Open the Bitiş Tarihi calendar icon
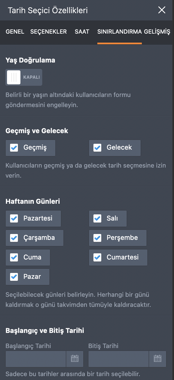Viewport: 174px width, 380px height. coord(157,359)
